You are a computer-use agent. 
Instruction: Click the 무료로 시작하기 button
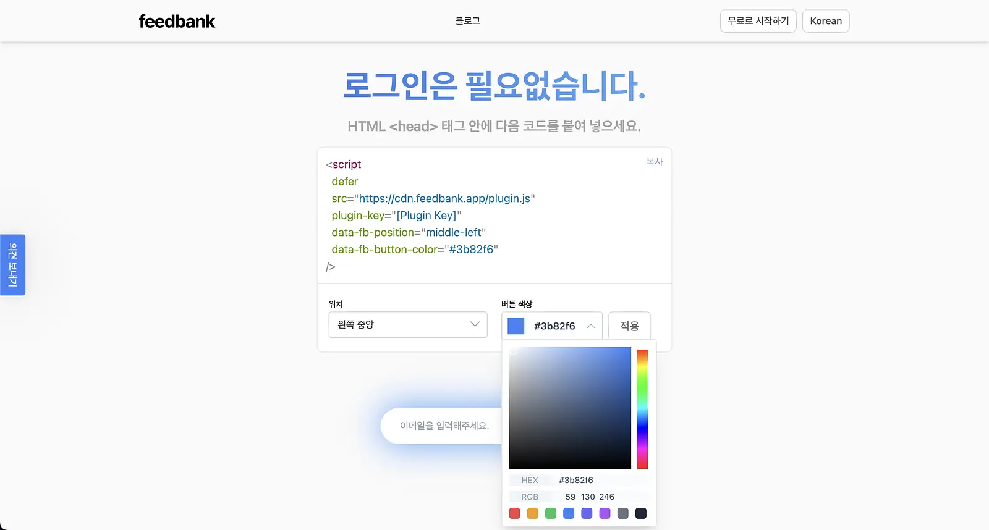(758, 21)
